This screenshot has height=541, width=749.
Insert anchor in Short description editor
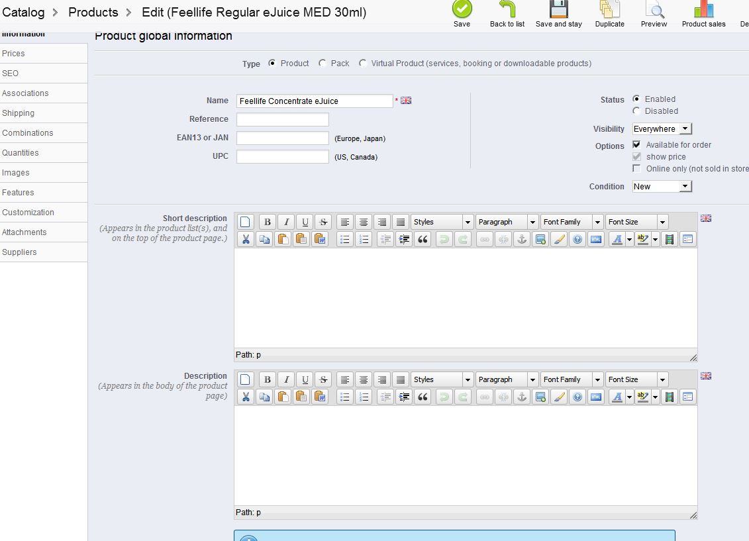522,239
